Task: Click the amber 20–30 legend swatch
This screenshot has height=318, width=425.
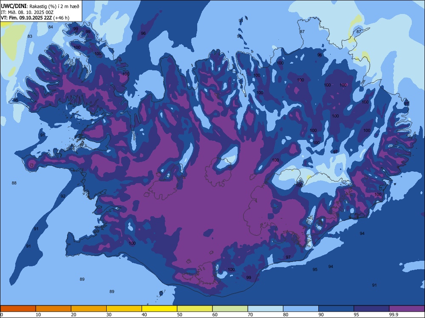Action: (89, 309)
